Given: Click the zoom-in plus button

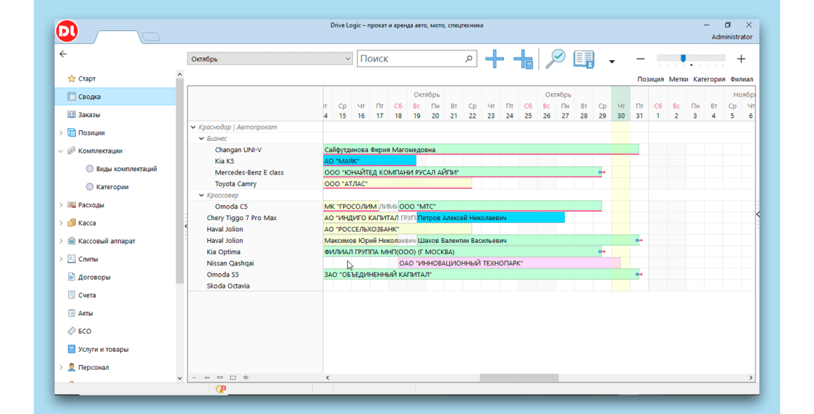Looking at the screenshot, I should coord(741,59).
